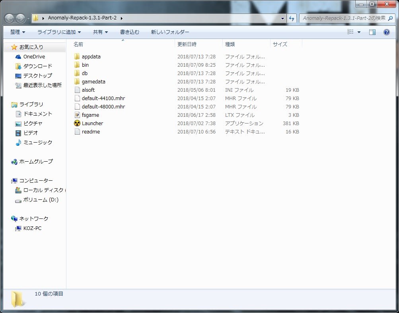Click Anomaly-Repack-1.3.1-Part-2 in the address bar
399x313 pixels.
click(82, 18)
